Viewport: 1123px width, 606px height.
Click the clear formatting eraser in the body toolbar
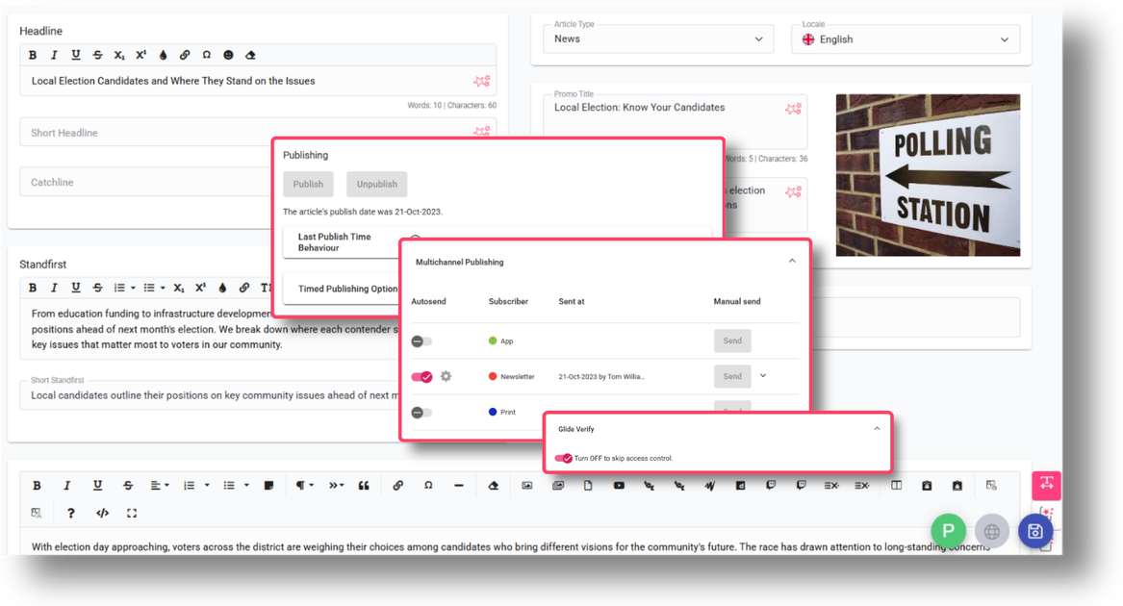tap(493, 485)
